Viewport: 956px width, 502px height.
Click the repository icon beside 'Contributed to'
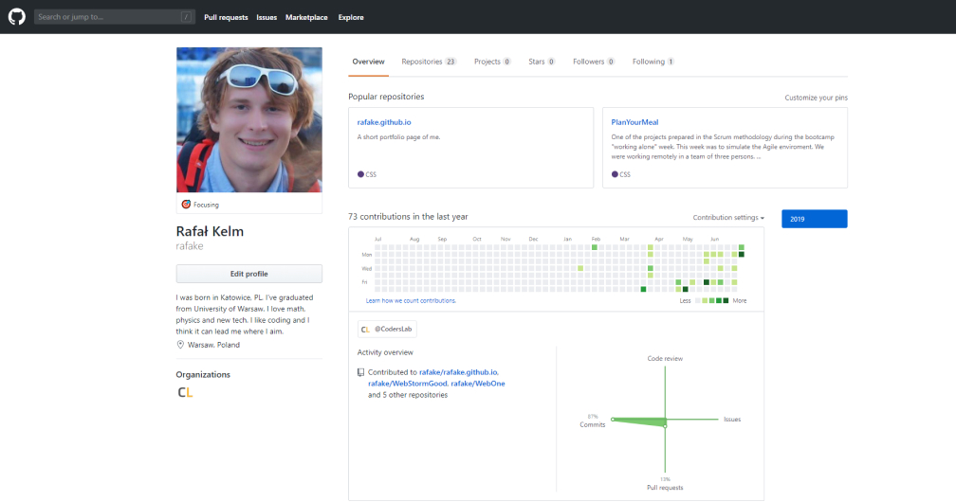(x=360, y=372)
